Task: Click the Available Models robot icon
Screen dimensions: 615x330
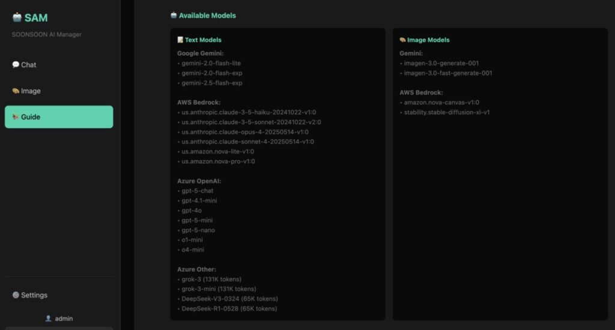Action: click(174, 15)
